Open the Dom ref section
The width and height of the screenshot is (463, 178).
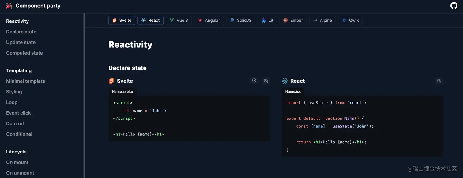pyautogui.click(x=15, y=123)
